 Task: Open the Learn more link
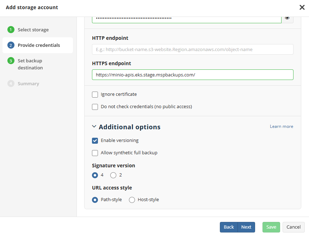point(281,126)
